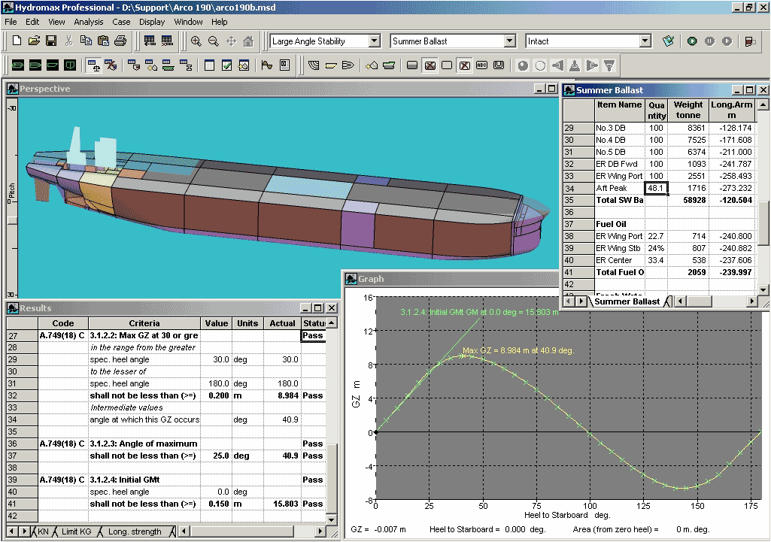Start the analysis with the green play icon
The width and height of the screenshot is (771, 542).
[692, 41]
